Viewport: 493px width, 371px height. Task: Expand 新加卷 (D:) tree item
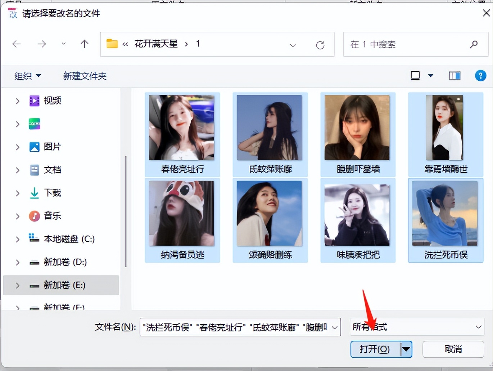tap(17, 262)
